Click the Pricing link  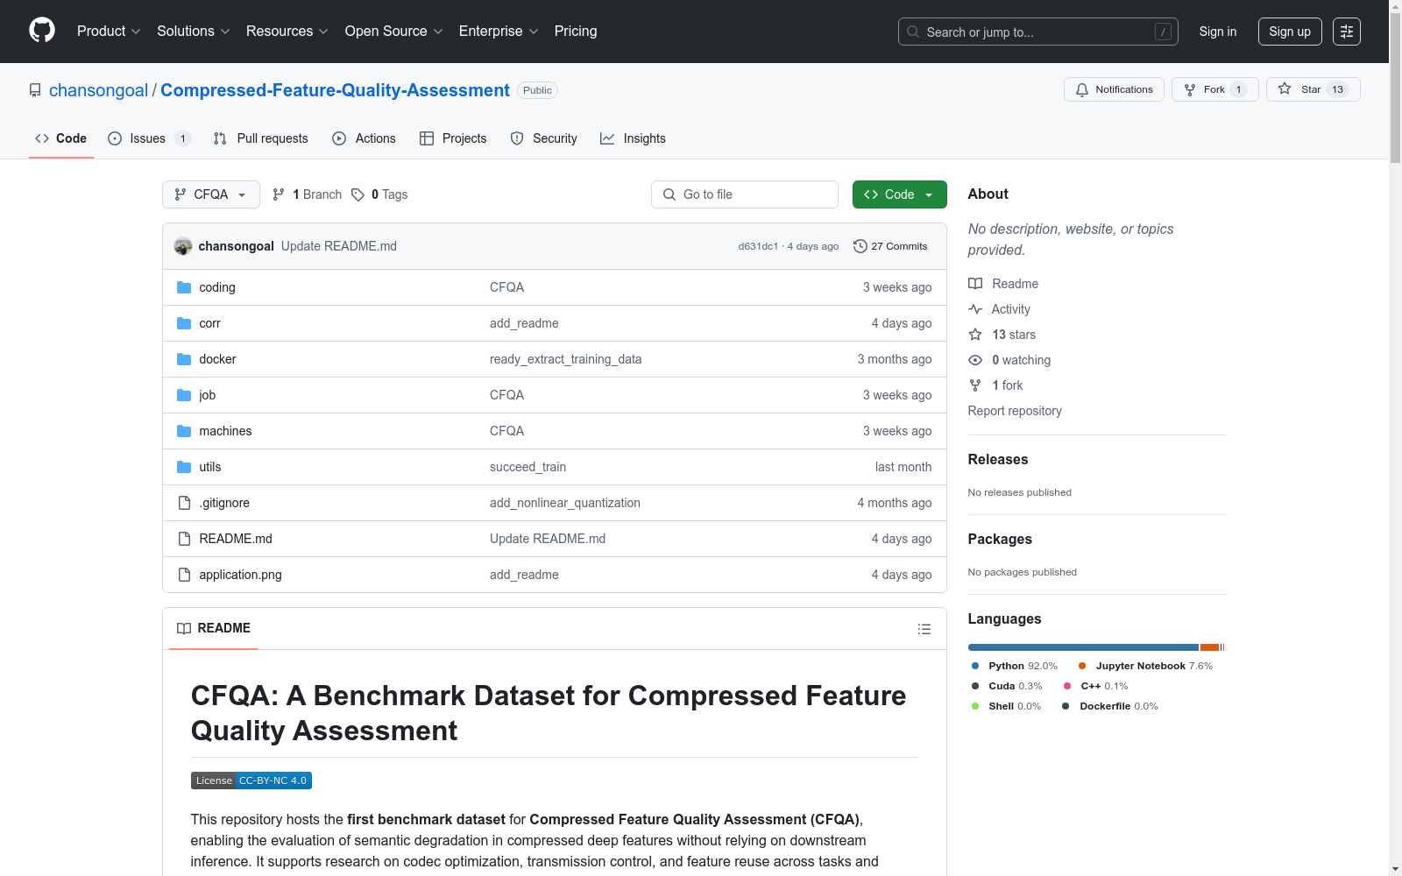click(x=576, y=32)
